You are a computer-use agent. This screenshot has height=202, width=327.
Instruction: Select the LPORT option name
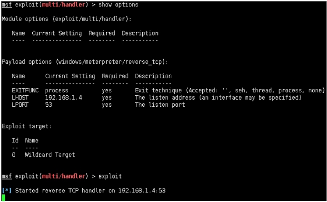coord(20,105)
